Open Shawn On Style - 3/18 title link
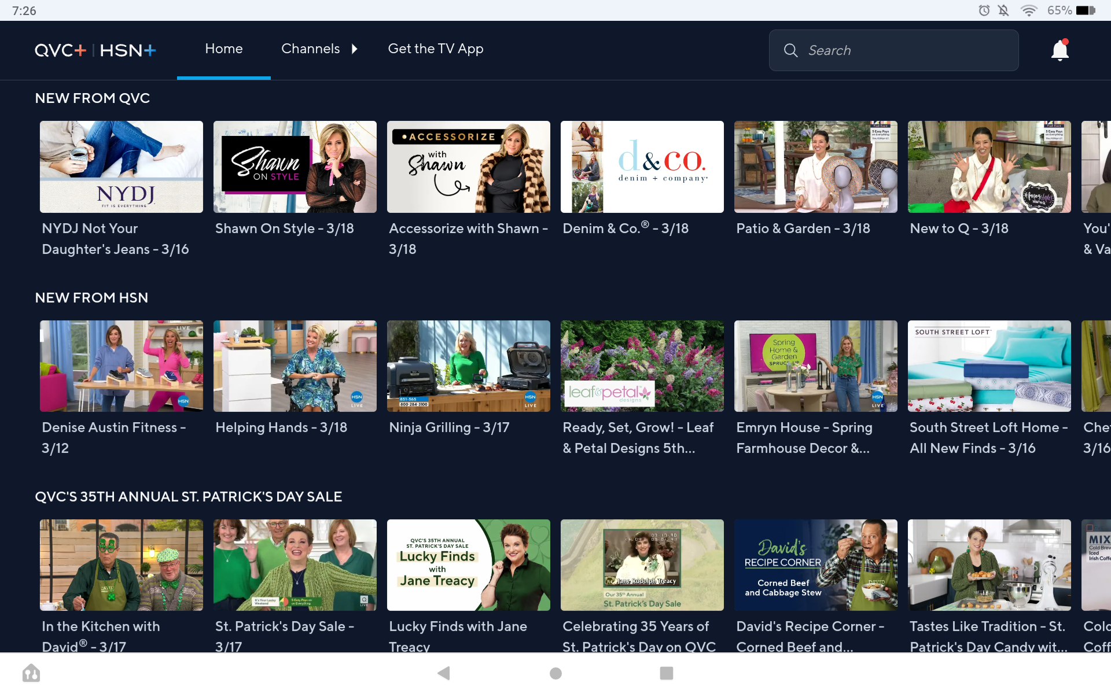 pyautogui.click(x=284, y=228)
